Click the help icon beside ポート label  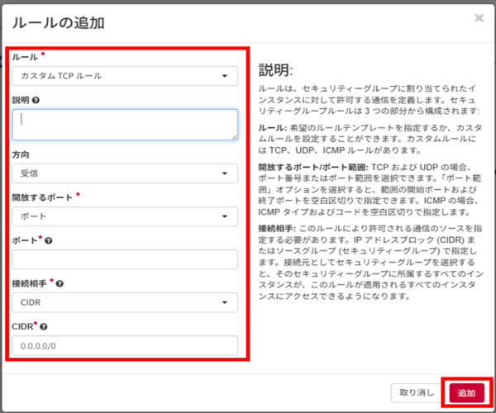[50, 240]
